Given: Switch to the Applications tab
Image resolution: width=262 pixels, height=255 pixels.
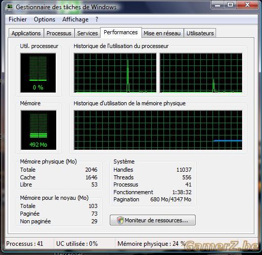Looking at the screenshot, I should 26,33.
